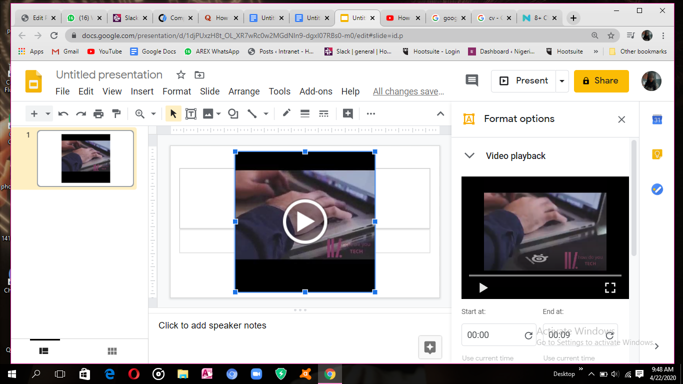
Task: Open the Present options dropdown arrow
Action: [x=562, y=81]
